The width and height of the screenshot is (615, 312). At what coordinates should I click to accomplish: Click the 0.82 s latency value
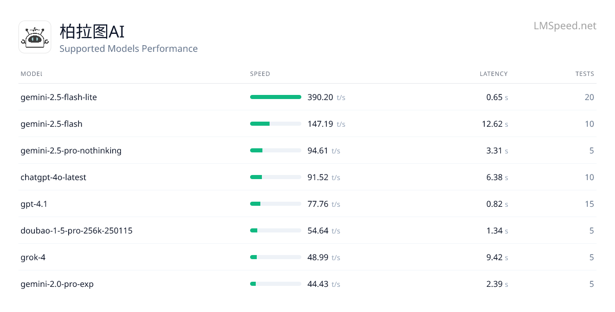pyautogui.click(x=497, y=204)
